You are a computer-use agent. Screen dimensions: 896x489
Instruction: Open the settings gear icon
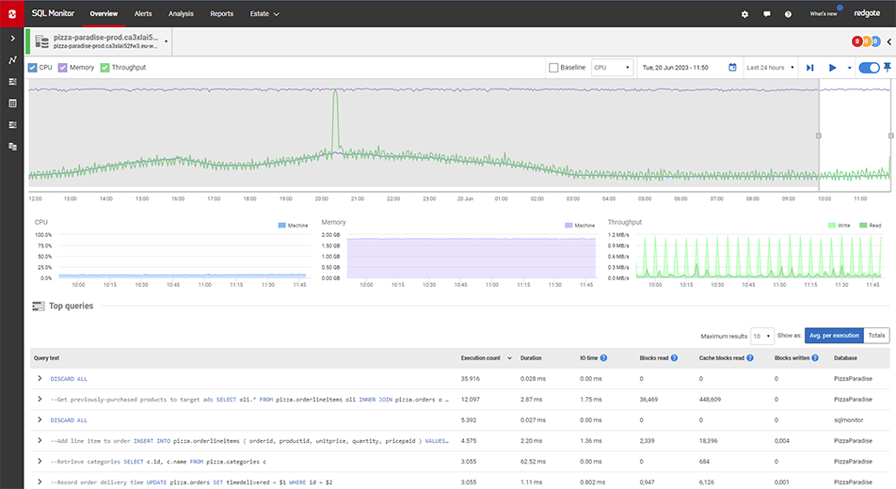[745, 14]
